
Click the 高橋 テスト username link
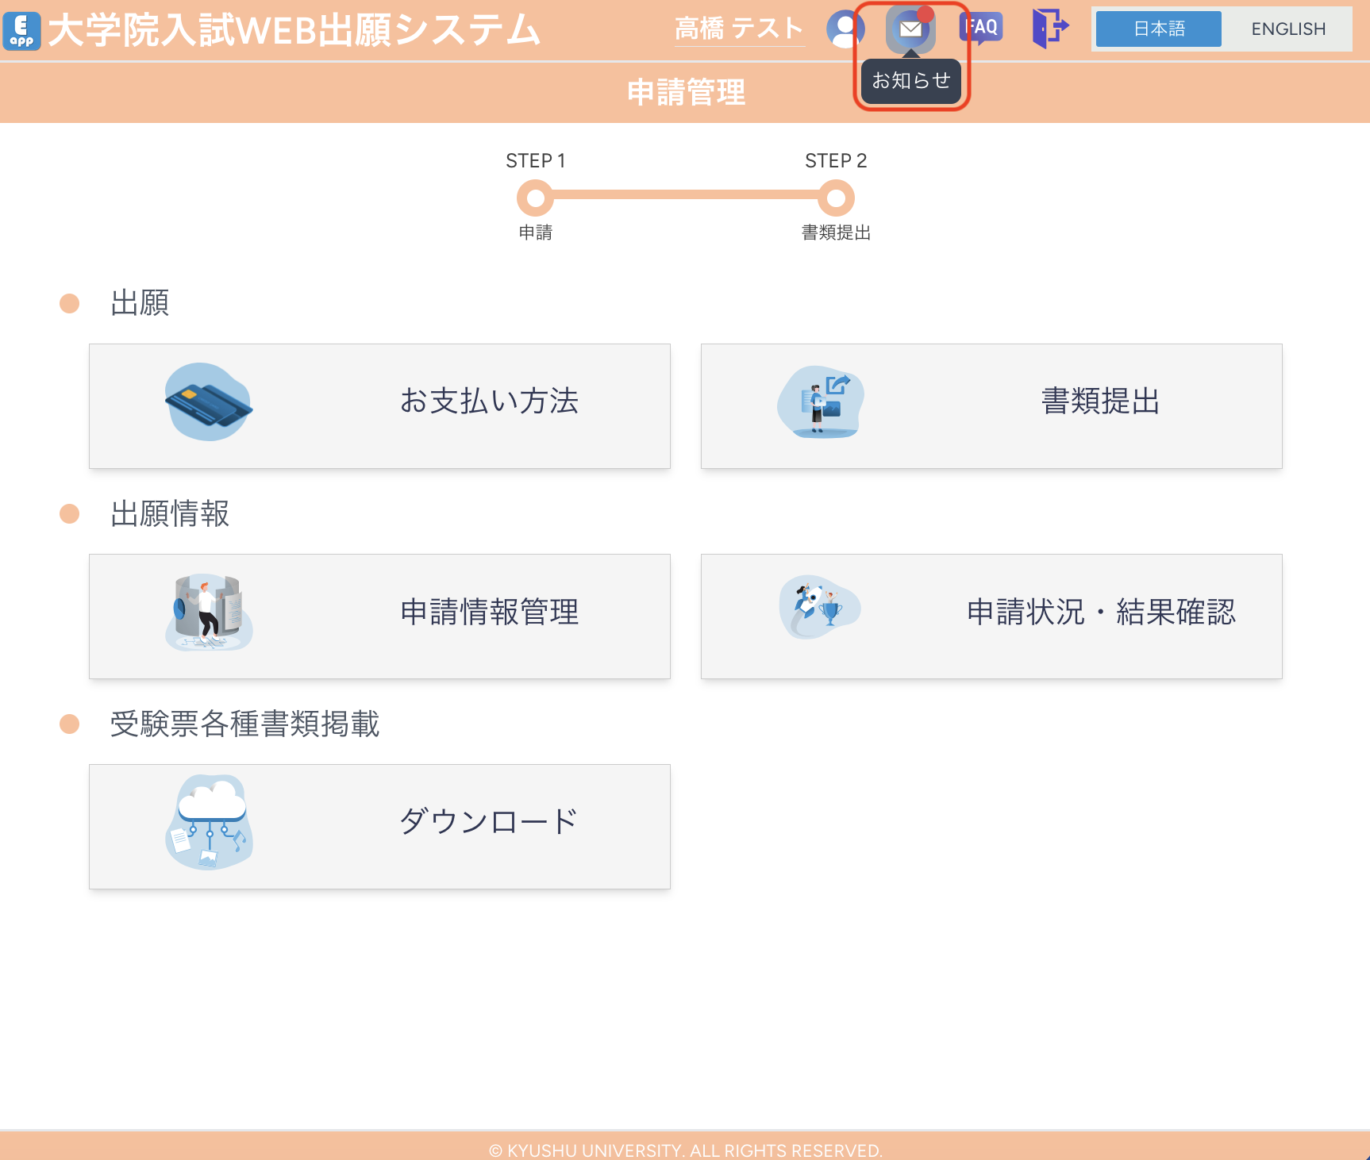coord(739,29)
